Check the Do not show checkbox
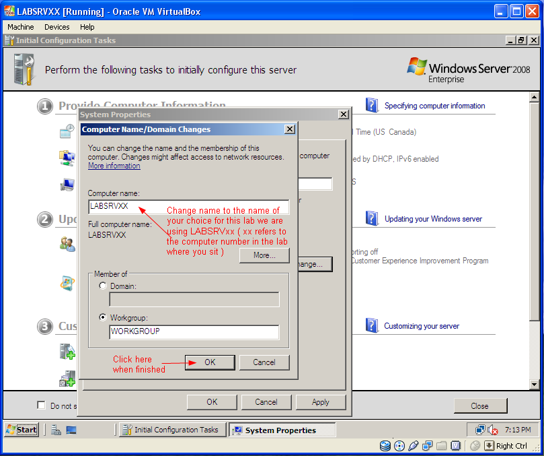Viewport: 544px width, 456px height. (x=41, y=405)
